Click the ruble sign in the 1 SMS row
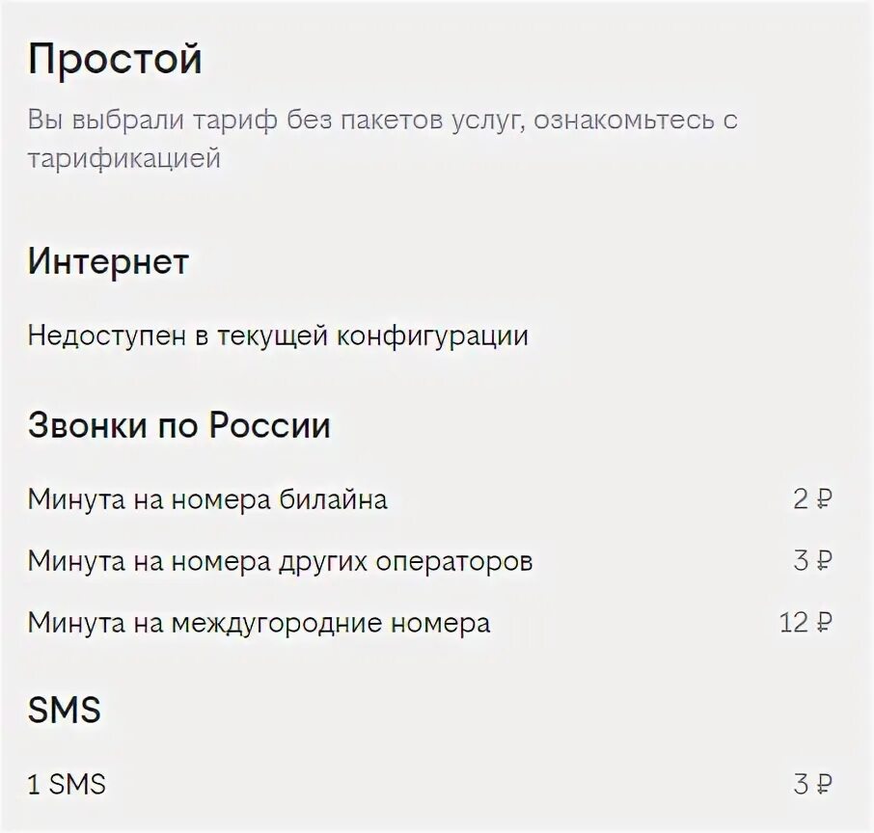This screenshot has width=874, height=833. click(824, 784)
